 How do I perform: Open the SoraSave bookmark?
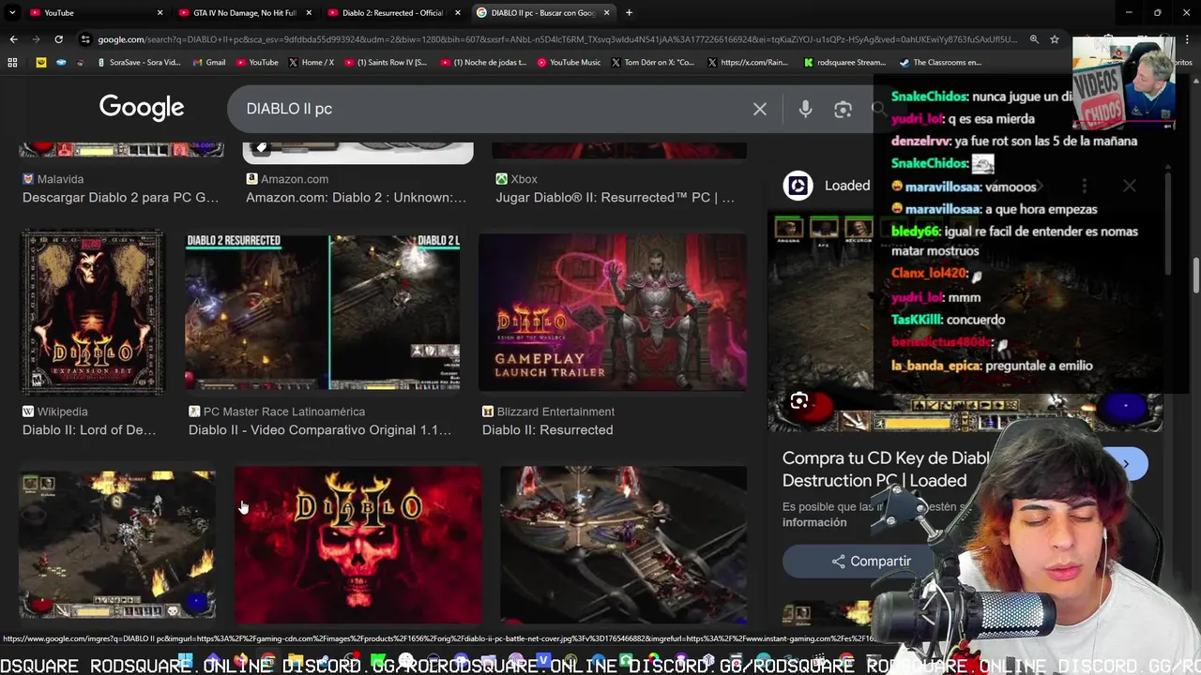point(138,63)
